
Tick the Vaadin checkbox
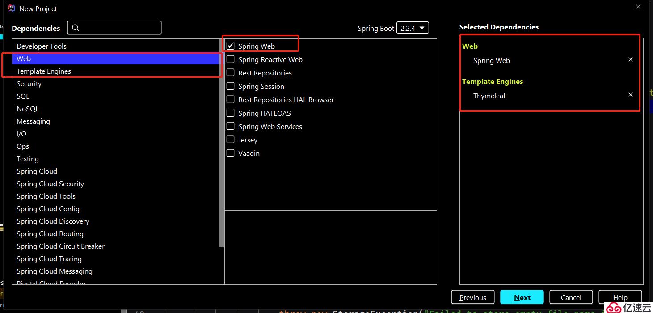pyautogui.click(x=231, y=153)
